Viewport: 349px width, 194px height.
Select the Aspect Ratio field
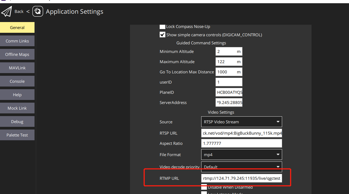[241, 143]
